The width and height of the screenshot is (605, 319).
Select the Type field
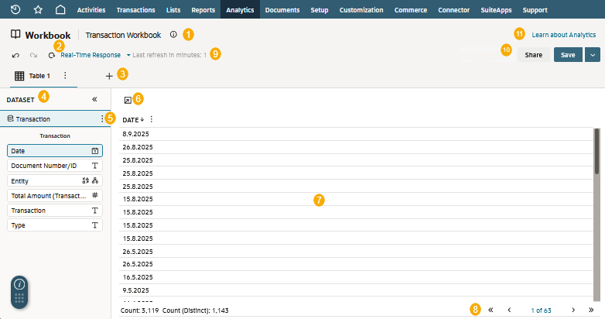click(x=55, y=225)
